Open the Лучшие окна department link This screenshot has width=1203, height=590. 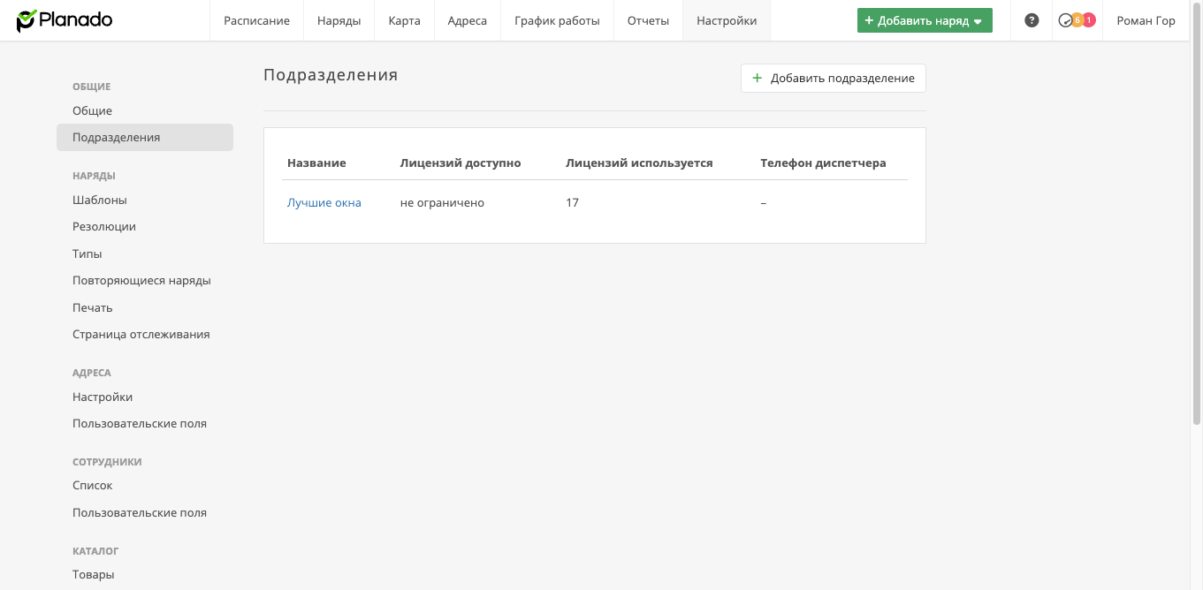coord(324,202)
